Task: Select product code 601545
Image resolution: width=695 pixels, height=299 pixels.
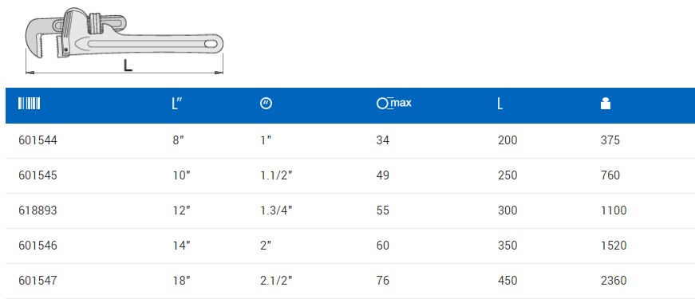Action: coord(38,175)
